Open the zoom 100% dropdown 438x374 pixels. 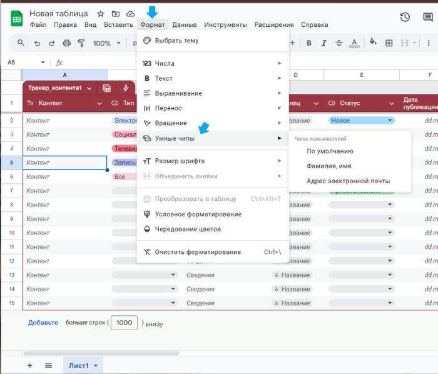coord(105,43)
